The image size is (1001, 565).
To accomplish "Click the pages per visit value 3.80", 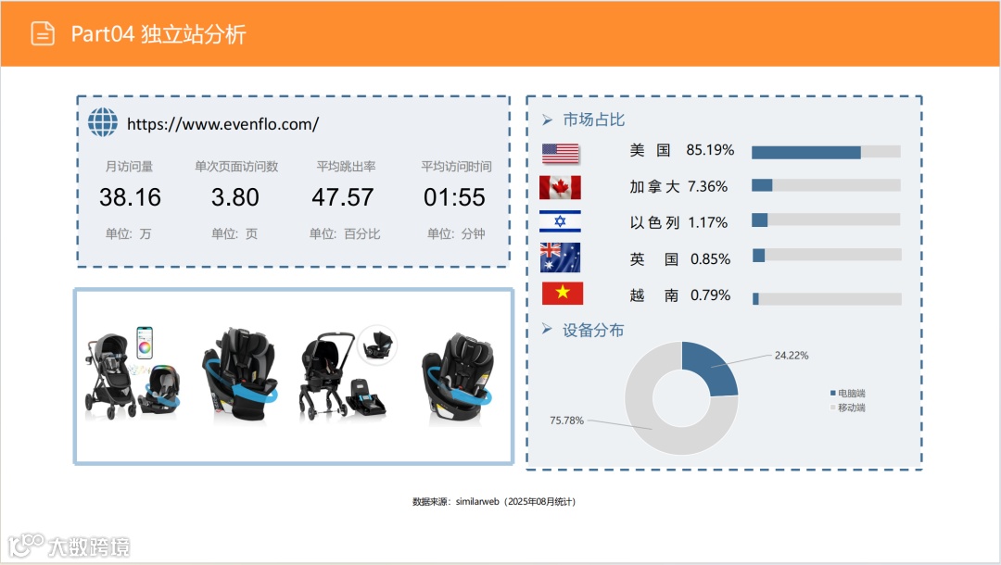I will click(234, 197).
